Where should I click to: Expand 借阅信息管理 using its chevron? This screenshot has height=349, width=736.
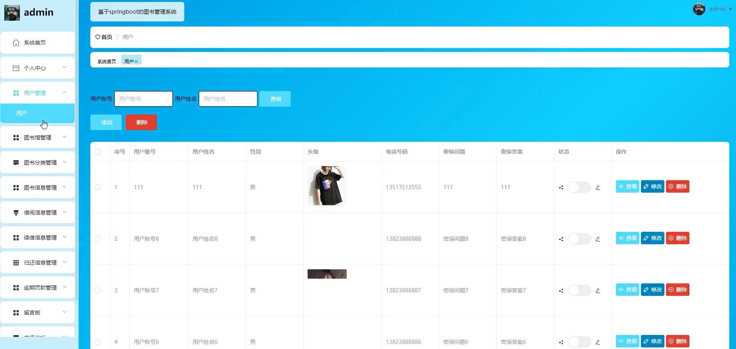click(x=64, y=212)
